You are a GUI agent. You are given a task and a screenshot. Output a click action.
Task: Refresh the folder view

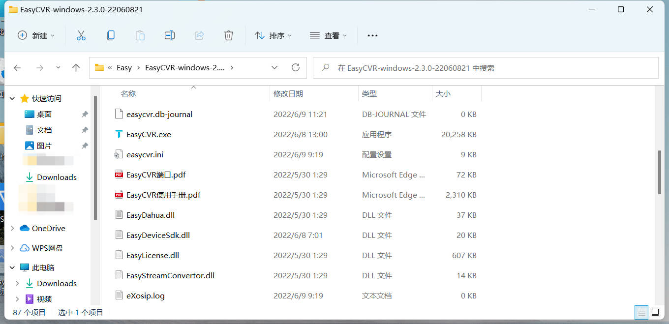click(296, 68)
